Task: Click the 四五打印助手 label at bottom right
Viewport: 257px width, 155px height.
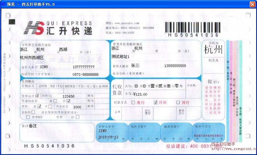Action: coord(223,144)
